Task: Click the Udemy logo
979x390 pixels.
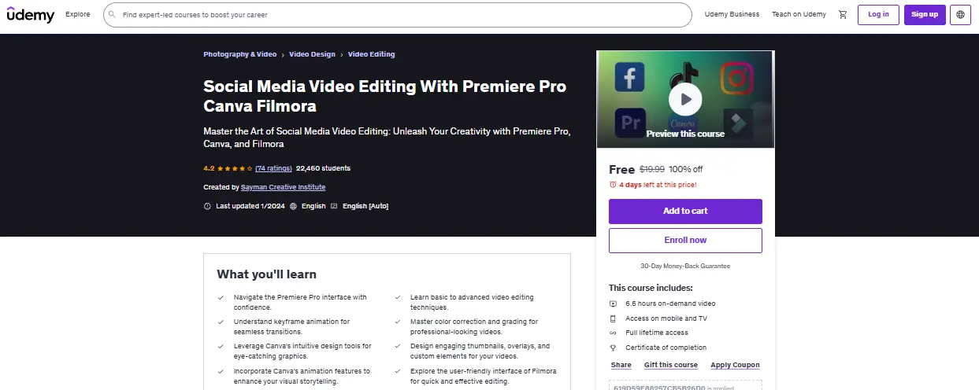Action: point(31,14)
